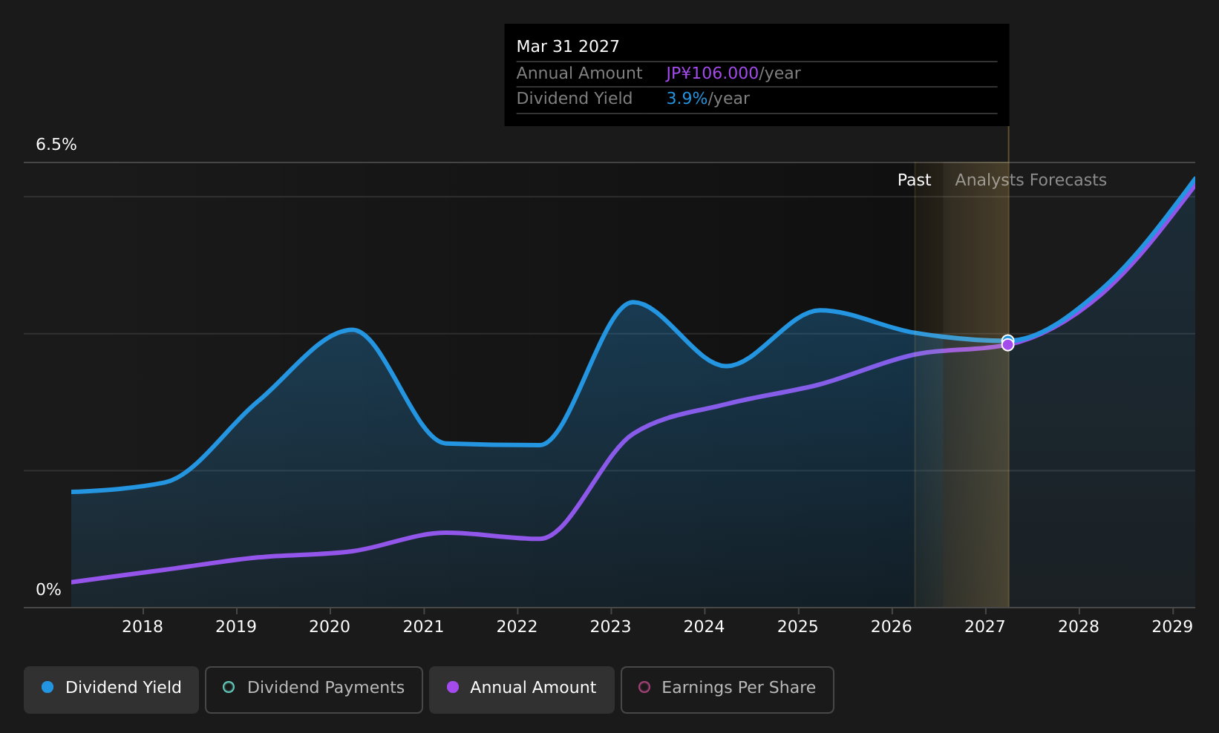Screen dimensions: 1219x733
Task: Enable the Dividend Payments series
Action: point(314,689)
